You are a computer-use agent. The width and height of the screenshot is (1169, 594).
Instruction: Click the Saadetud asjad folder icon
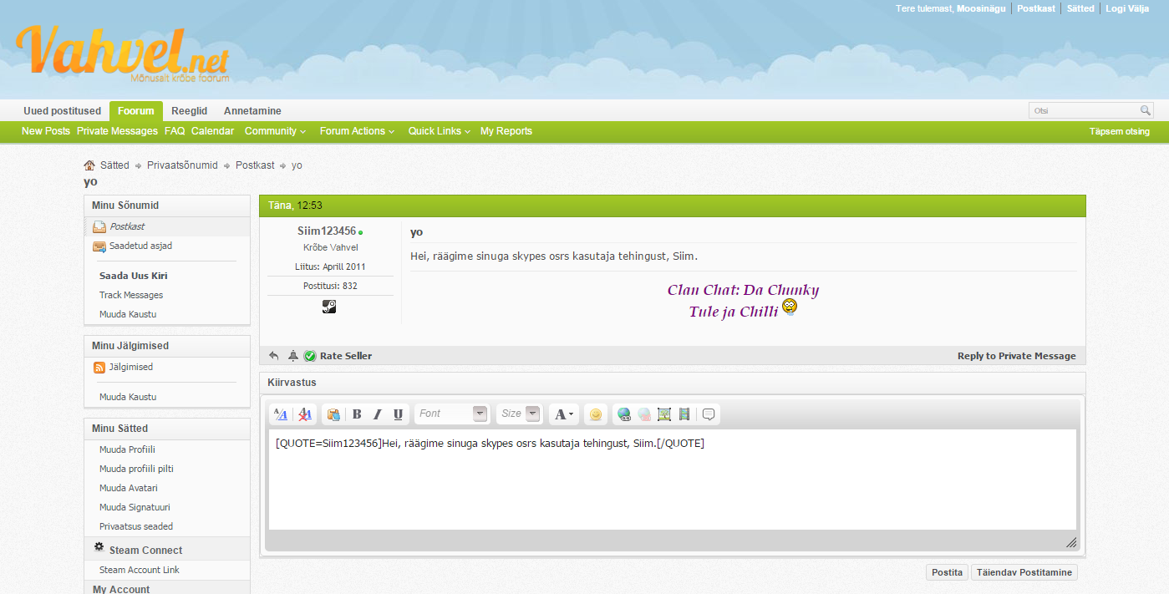click(x=99, y=246)
